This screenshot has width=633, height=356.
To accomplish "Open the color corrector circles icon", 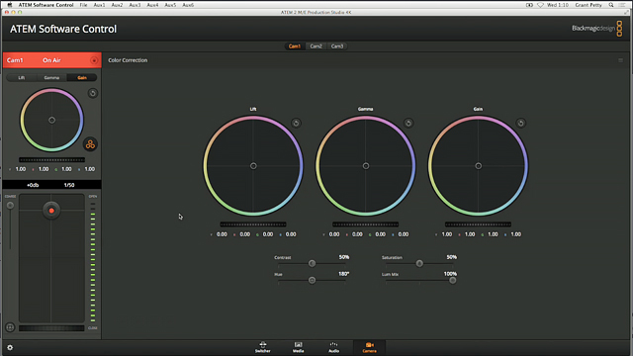I will click(x=90, y=144).
